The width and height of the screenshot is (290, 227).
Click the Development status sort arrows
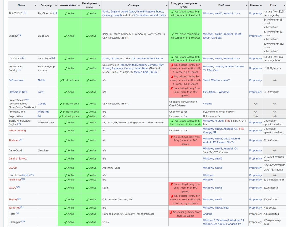point(100,5)
